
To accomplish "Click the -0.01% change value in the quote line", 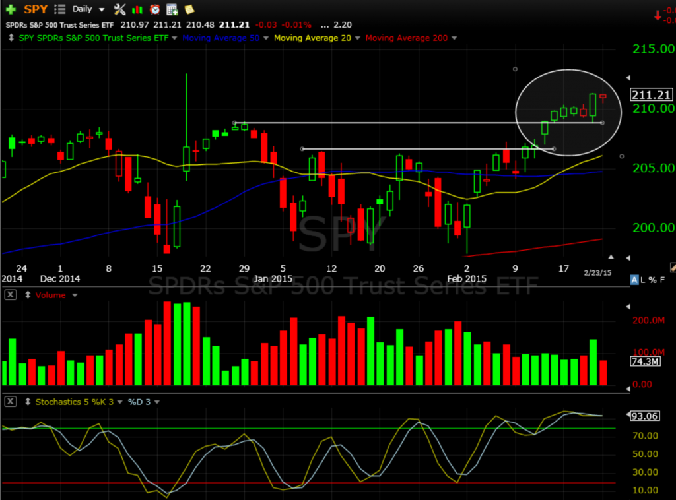I will click(296, 25).
